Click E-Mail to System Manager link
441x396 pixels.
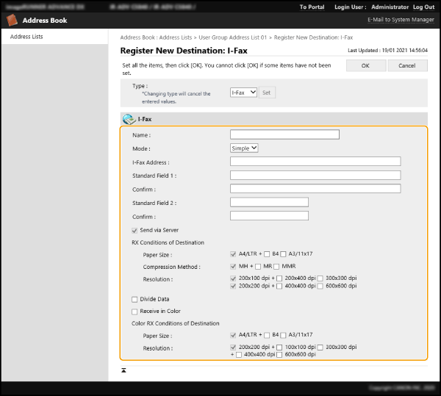point(401,20)
